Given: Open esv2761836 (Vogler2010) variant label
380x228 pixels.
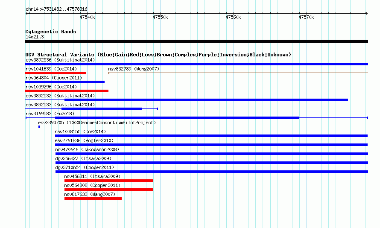Looking at the screenshot, I should tap(84, 141).
